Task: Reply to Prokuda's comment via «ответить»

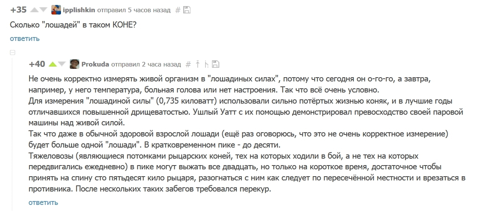Action: [x=43, y=202]
